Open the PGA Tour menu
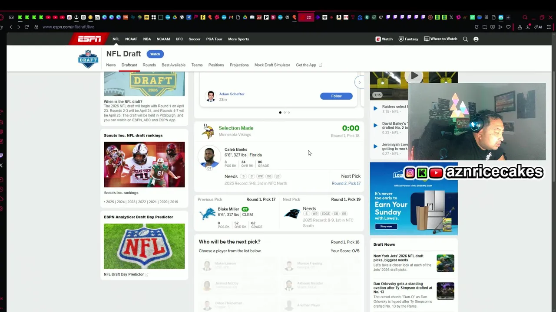The width and height of the screenshot is (556, 312). click(x=214, y=39)
